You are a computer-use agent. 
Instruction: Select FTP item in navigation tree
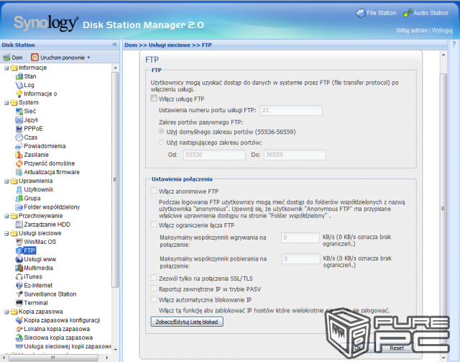coord(29,250)
